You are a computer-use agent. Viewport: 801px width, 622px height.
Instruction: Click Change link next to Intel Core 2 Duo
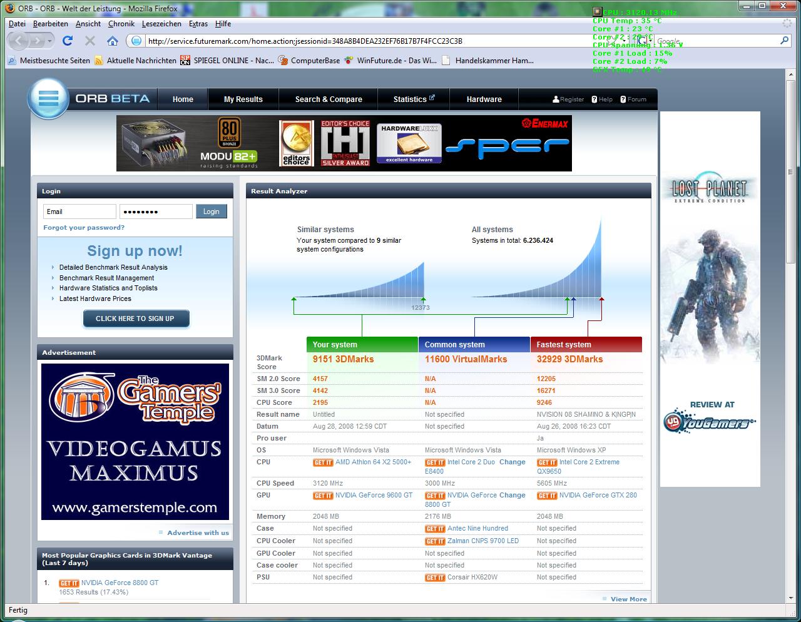point(513,462)
